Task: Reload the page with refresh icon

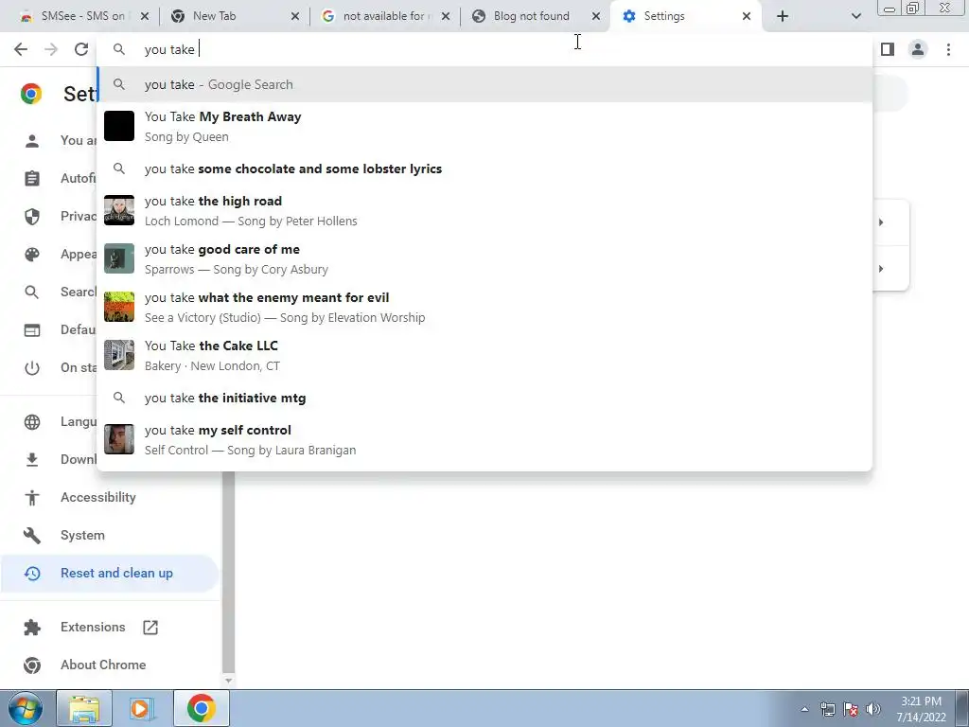Action: coord(81,49)
